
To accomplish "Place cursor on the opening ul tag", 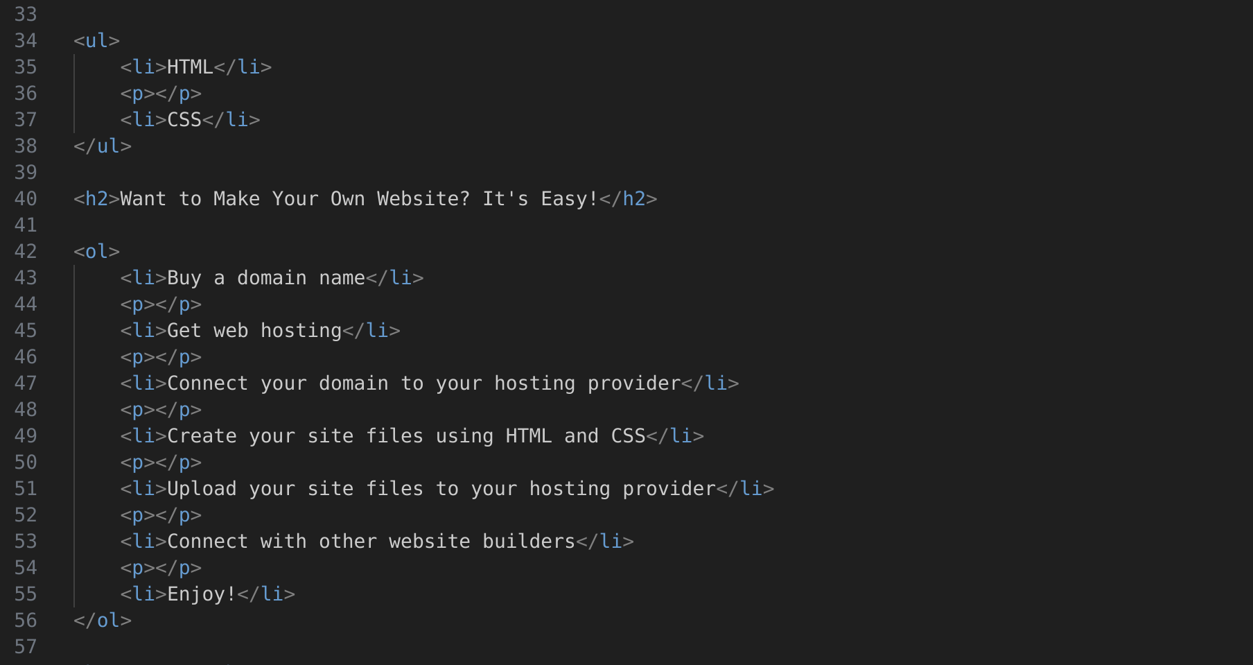I will point(96,40).
